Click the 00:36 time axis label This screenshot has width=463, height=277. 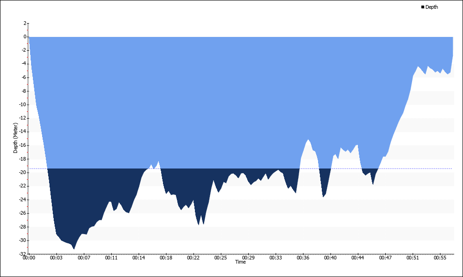(x=303, y=258)
